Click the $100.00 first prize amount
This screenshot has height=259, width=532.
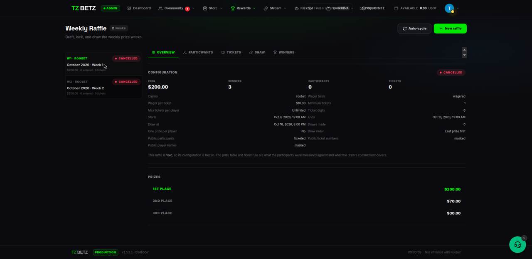click(x=452, y=189)
